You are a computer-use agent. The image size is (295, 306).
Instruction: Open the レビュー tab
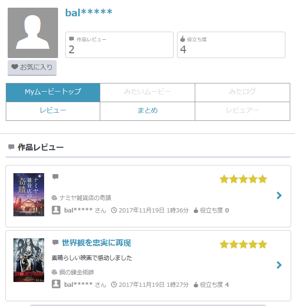53,111
